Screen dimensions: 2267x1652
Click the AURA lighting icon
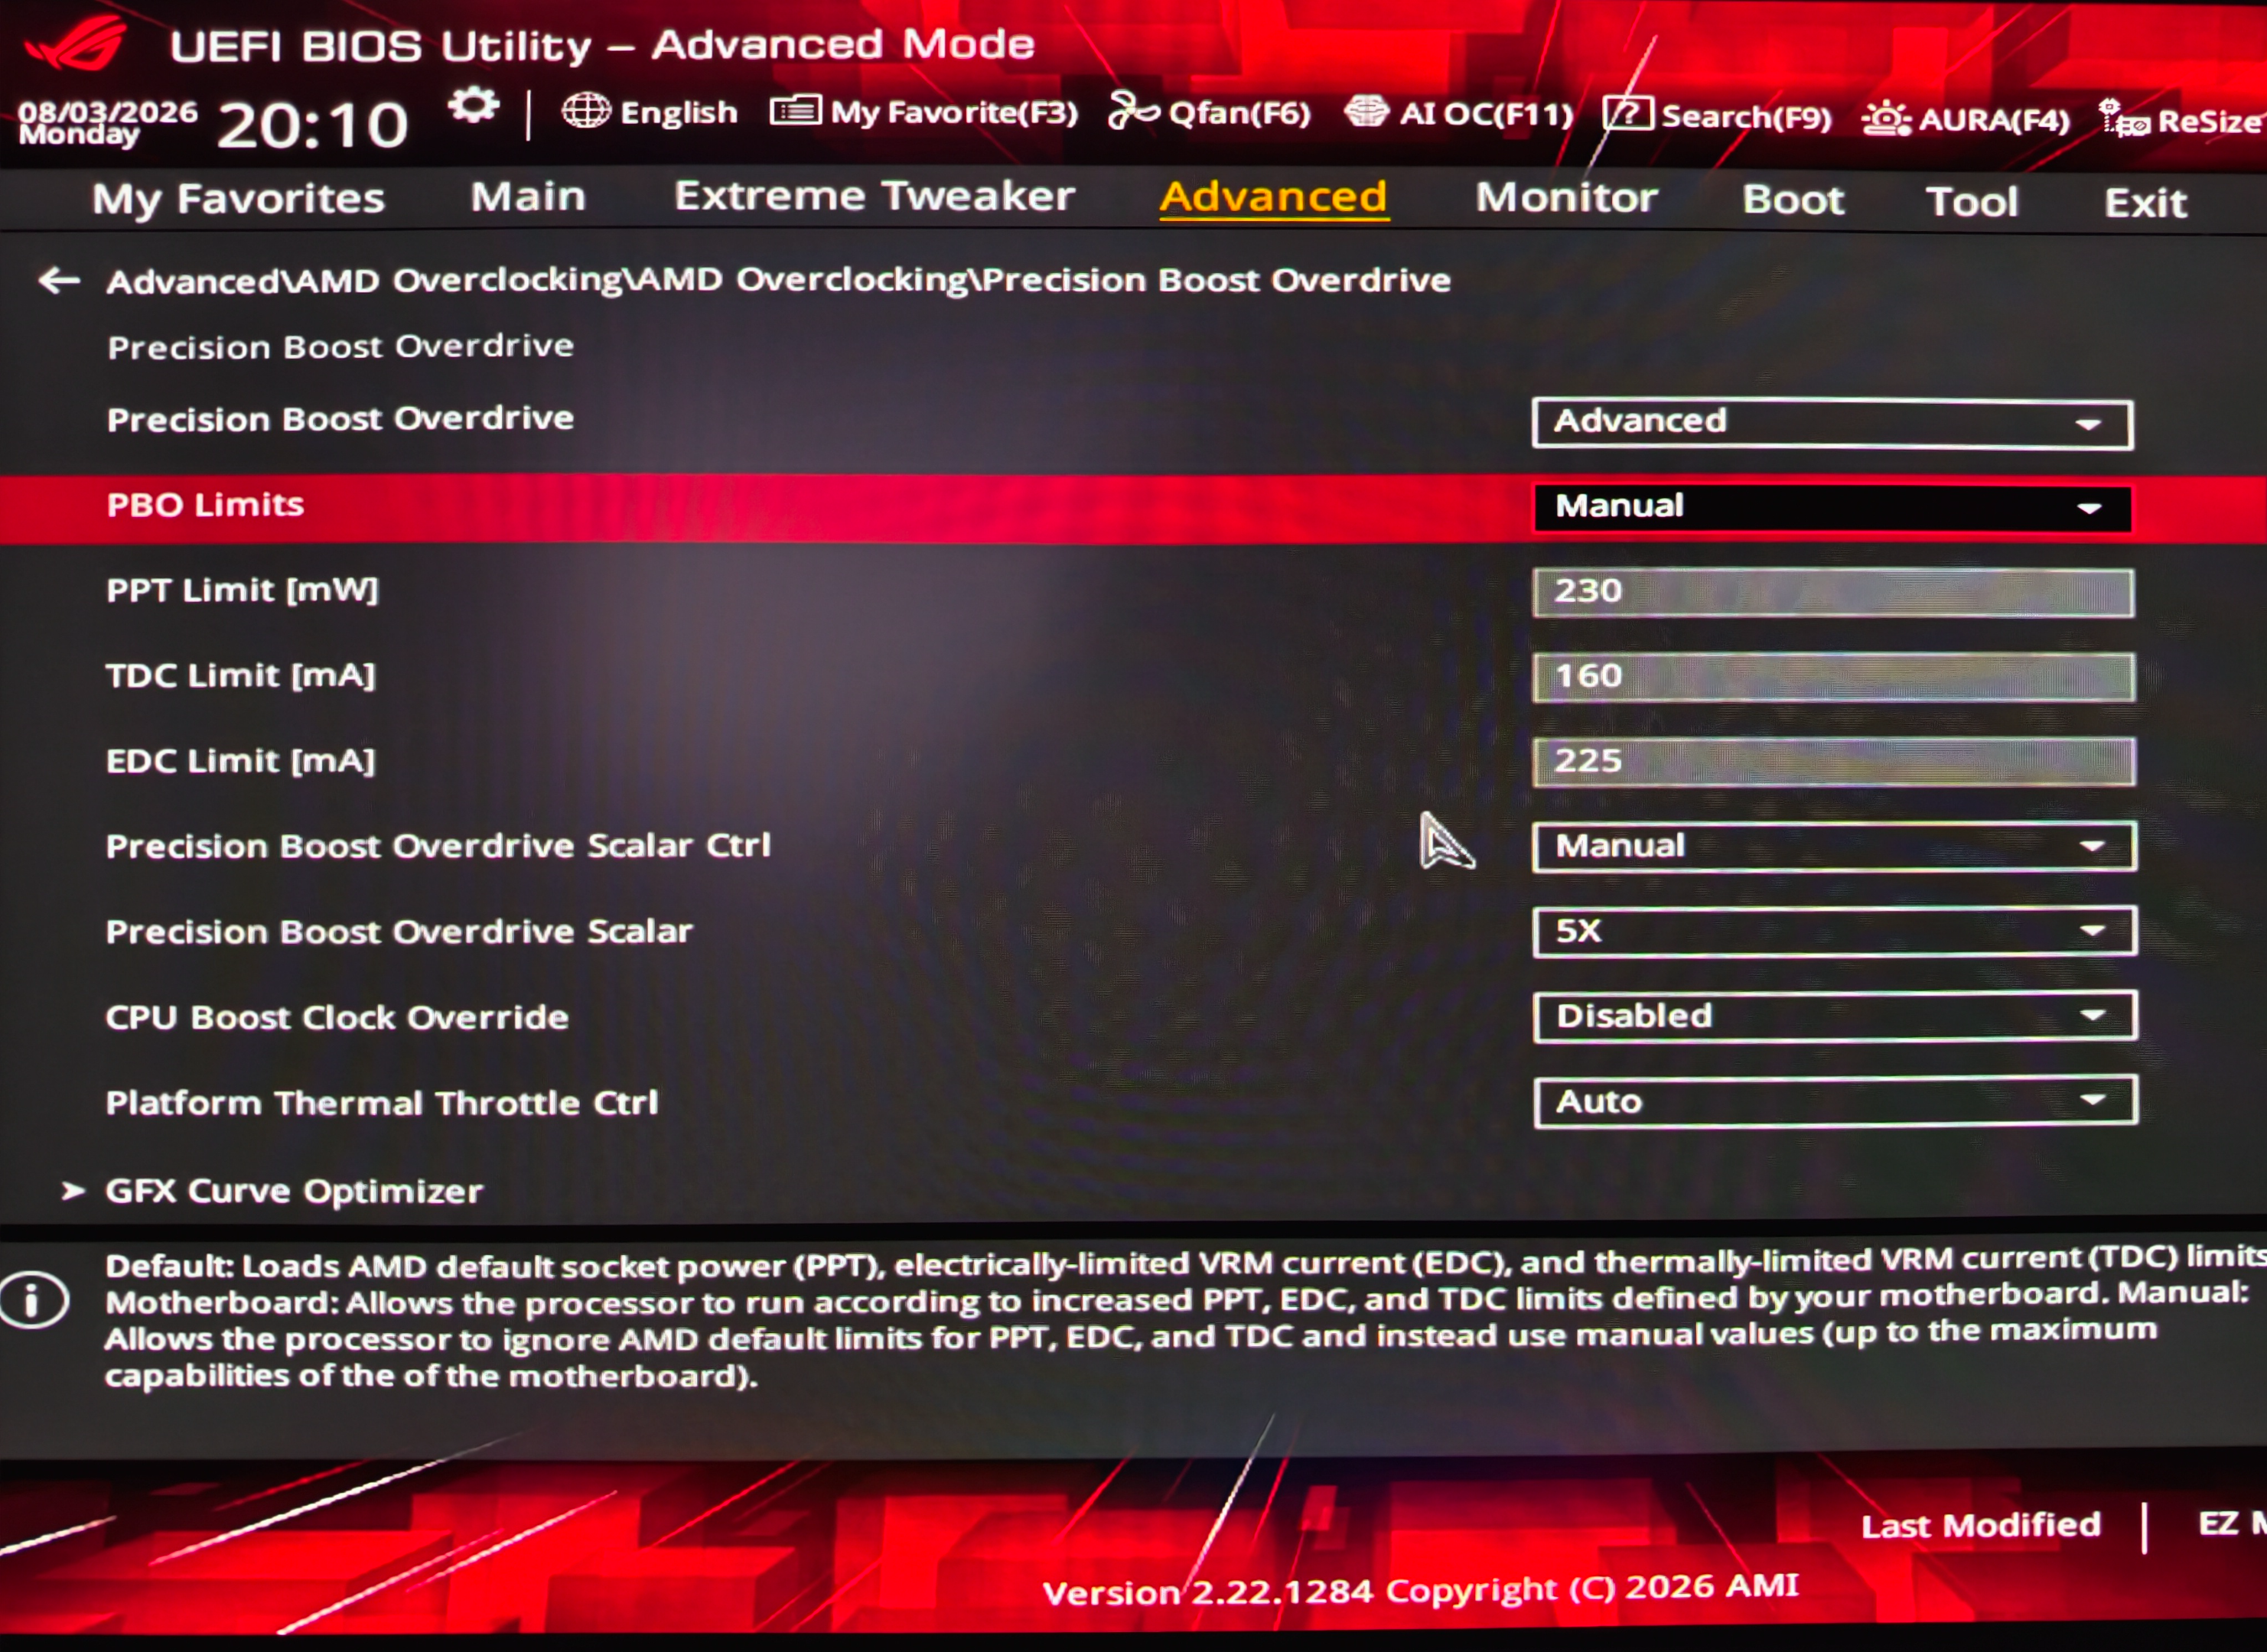tap(1886, 120)
